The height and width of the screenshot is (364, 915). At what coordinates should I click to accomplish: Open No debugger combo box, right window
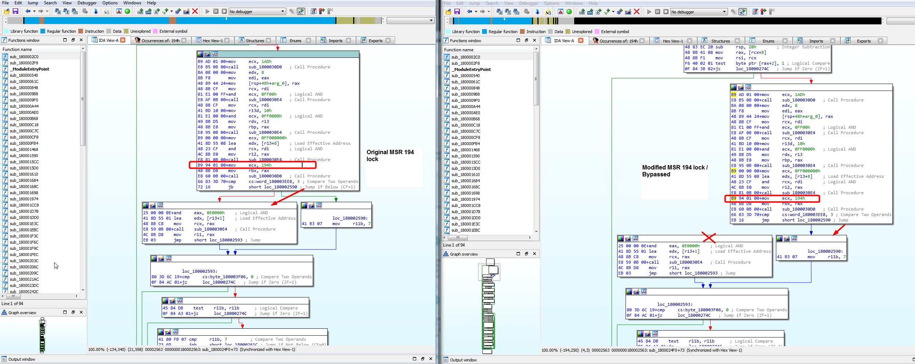pos(699,12)
